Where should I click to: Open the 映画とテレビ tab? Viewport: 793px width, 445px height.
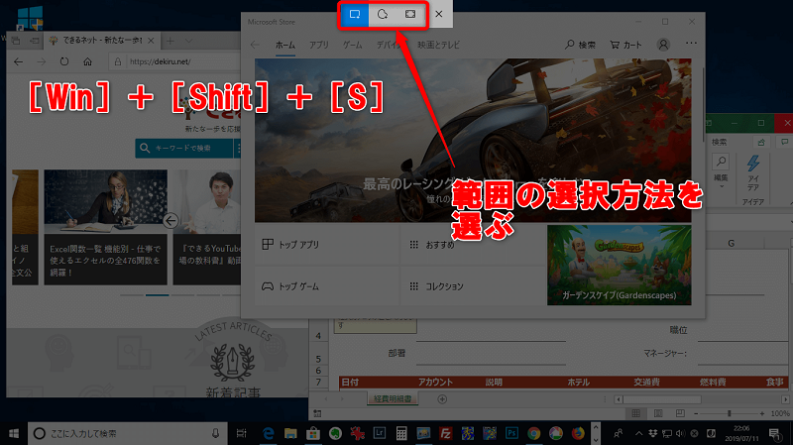coord(440,45)
